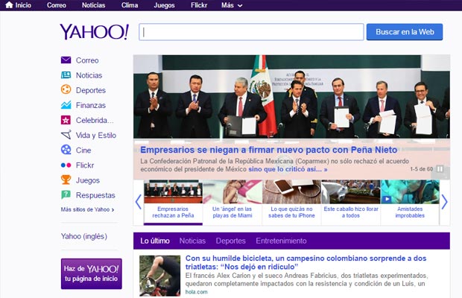Open Celebrida... sidebar link
The image size is (462, 298).
click(x=95, y=120)
